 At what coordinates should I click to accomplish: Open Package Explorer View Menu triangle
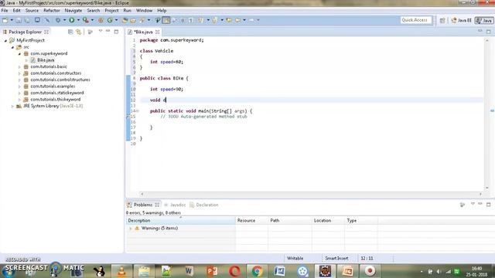click(101, 31)
